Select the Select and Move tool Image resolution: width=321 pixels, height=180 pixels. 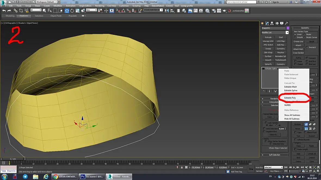coord(67,11)
